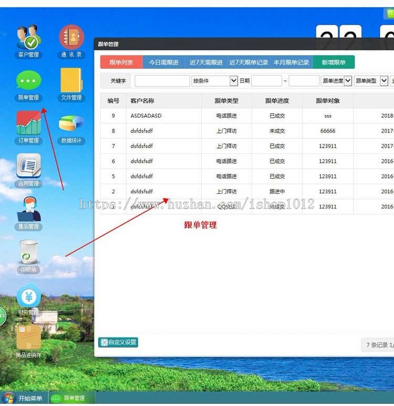Click the 跟单进度 column header

[x=277, y=100]
